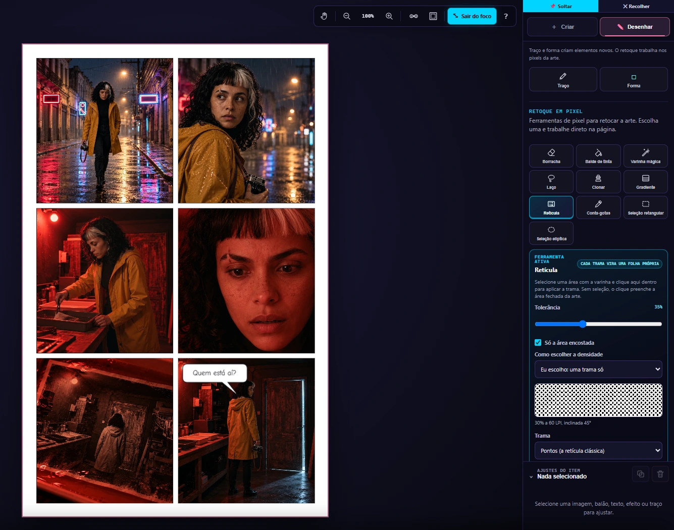Click the halftone dot pattern preview
This screenshot has width=674, height=530.
point(598,400)
